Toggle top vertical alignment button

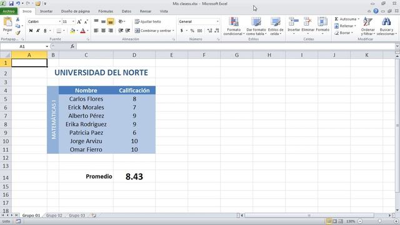point(96,22)
